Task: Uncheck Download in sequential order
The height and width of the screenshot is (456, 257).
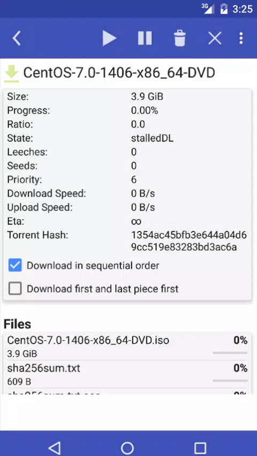Action: pos(15,265)
